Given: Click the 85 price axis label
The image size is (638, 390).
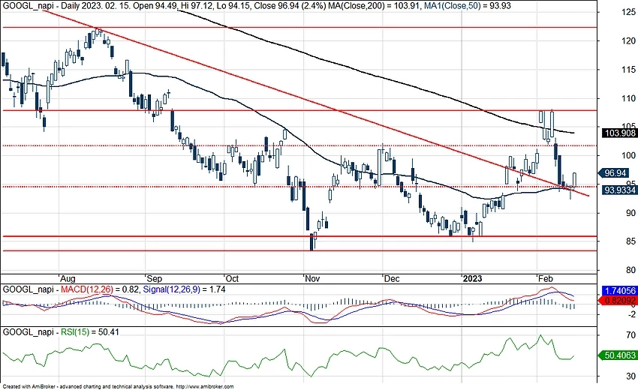Looking at the screenshot, I should [x=630, y=241].
